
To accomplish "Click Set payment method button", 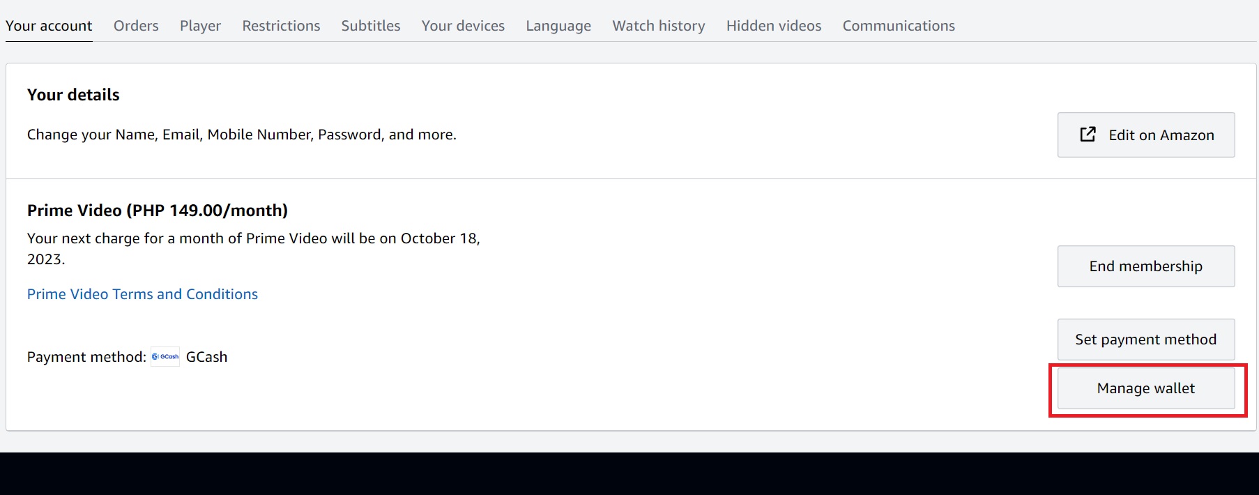I will [x=1146, y=340].
